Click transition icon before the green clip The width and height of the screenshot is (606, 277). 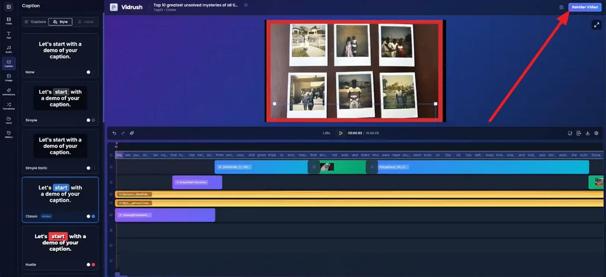[x=314, y=167]
